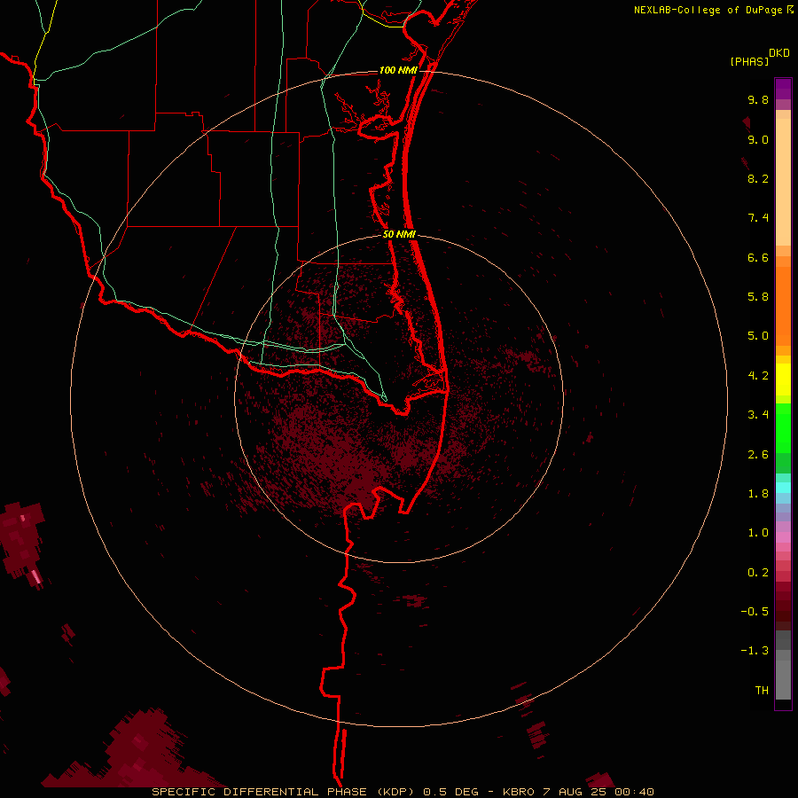Click the -1.3 value on the color scale
Image resolution: width=798 pixels, height=798 pixels.
[755, 651]
